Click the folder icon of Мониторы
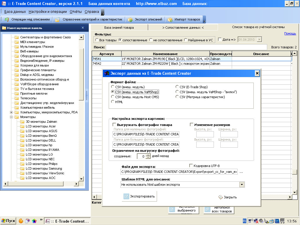Screen dimensions: 300x225 (17, 117)
